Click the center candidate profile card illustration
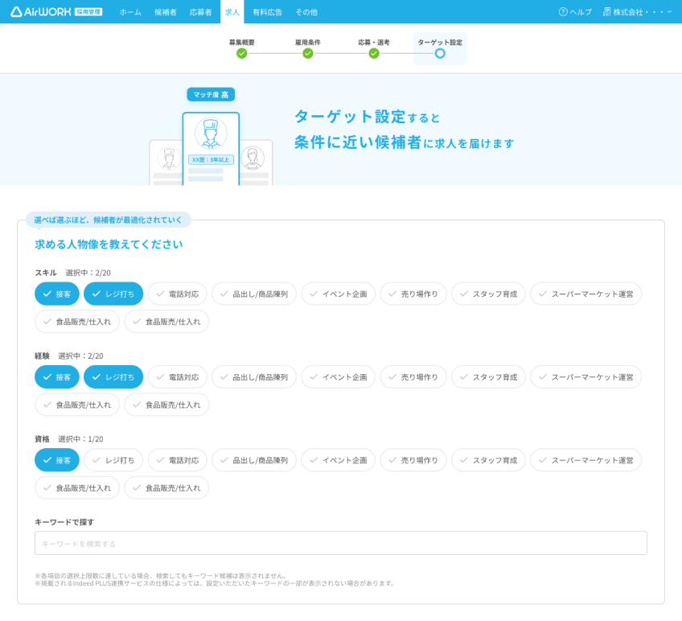Screen dimensions: 682x621 (x=211, y=149)
